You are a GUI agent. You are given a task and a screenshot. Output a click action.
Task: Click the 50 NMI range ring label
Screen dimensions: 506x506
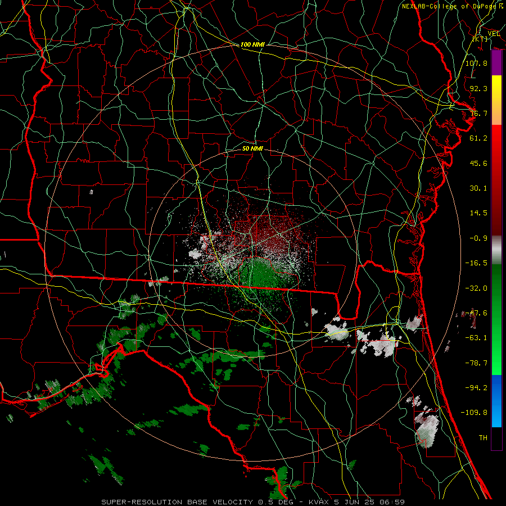click(252, 148)
